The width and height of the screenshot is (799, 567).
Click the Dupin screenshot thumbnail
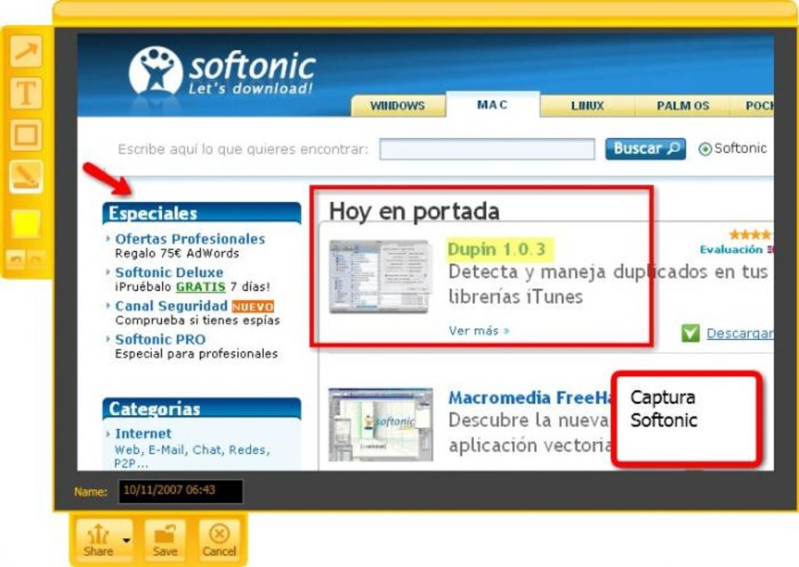tap(380, 276)
